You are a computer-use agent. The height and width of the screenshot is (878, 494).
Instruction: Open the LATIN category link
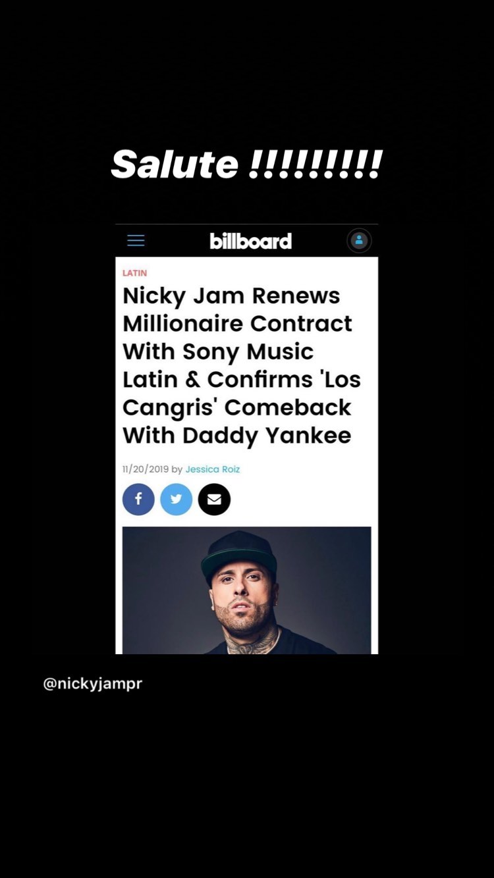coord(134,272)
